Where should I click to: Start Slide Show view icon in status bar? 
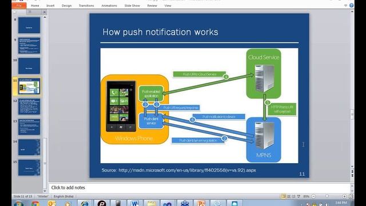click(299, 196)
